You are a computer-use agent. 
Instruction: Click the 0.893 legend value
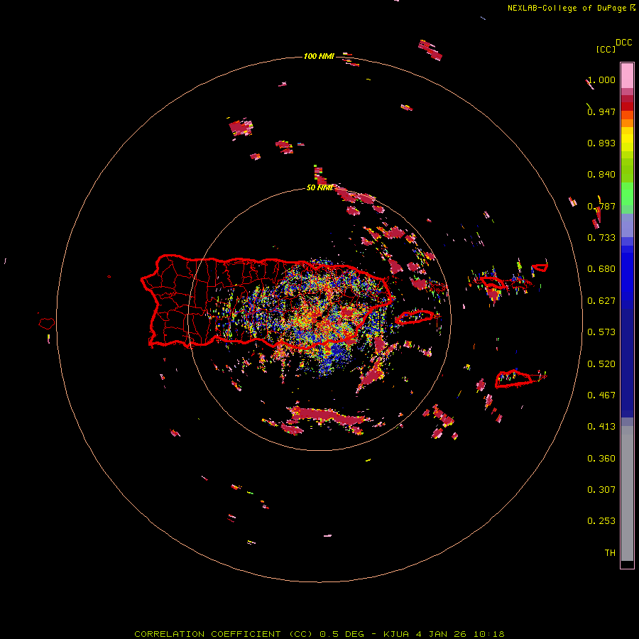pos(601,143)
